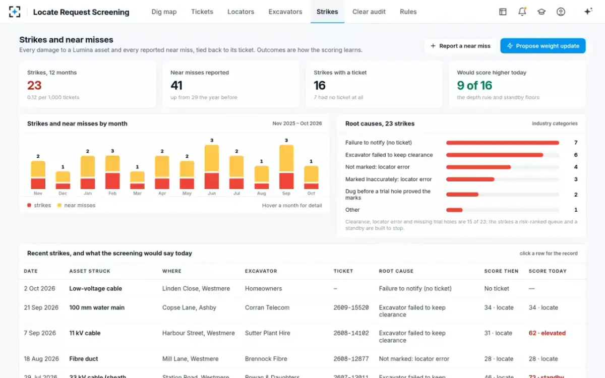Click the Feb bar in the chart
The width and height of the screenshot is (605, 378).
112,172
